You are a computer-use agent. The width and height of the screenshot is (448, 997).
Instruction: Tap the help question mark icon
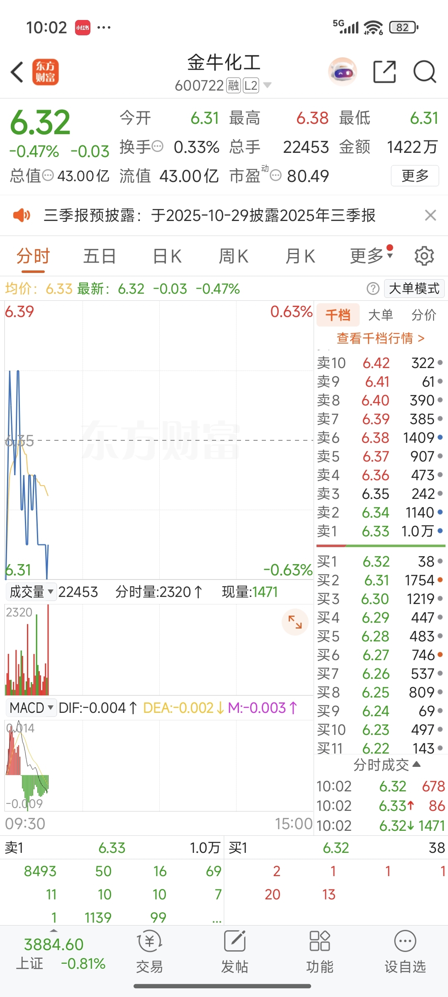tap(373, 288)
